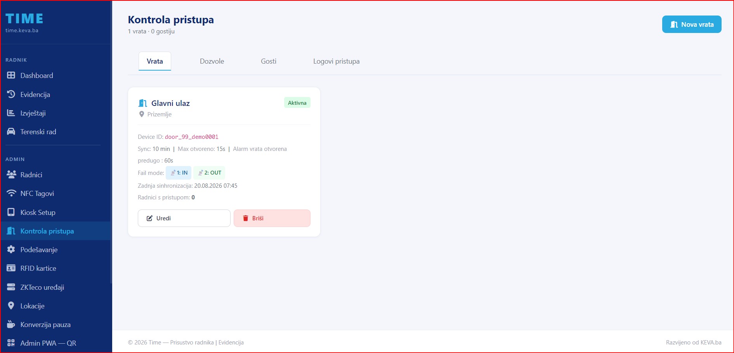734x353 pixels.
Task: Click the location pin next to Prizemlje
Action: (x=142, y=114)
